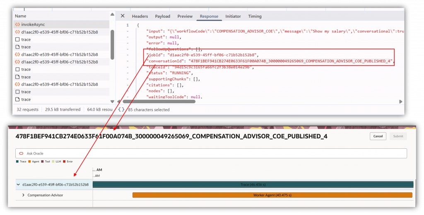The width and height of the screenshot is (424, 215).
Task: Select the Compensation Advisor tree label
Action: [x=45, y=195]
